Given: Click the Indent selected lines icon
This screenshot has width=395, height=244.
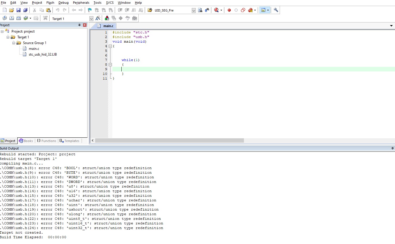Looking at the screenshot, I should tap(120, 10).
